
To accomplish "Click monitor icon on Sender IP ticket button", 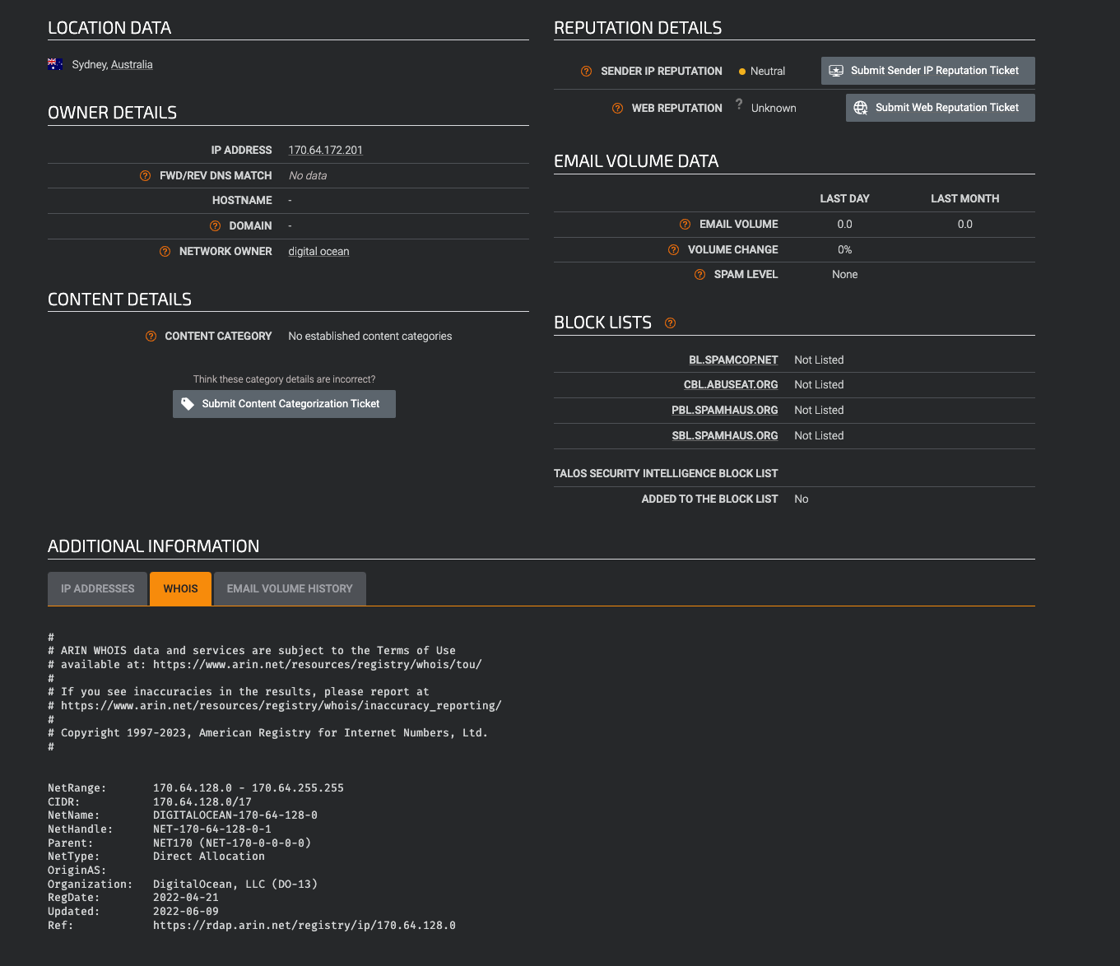I will 836,71.
